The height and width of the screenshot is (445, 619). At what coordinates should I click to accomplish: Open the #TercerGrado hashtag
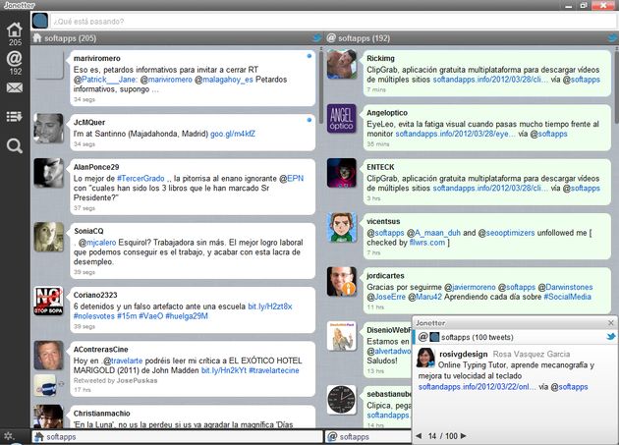(141, 179)
